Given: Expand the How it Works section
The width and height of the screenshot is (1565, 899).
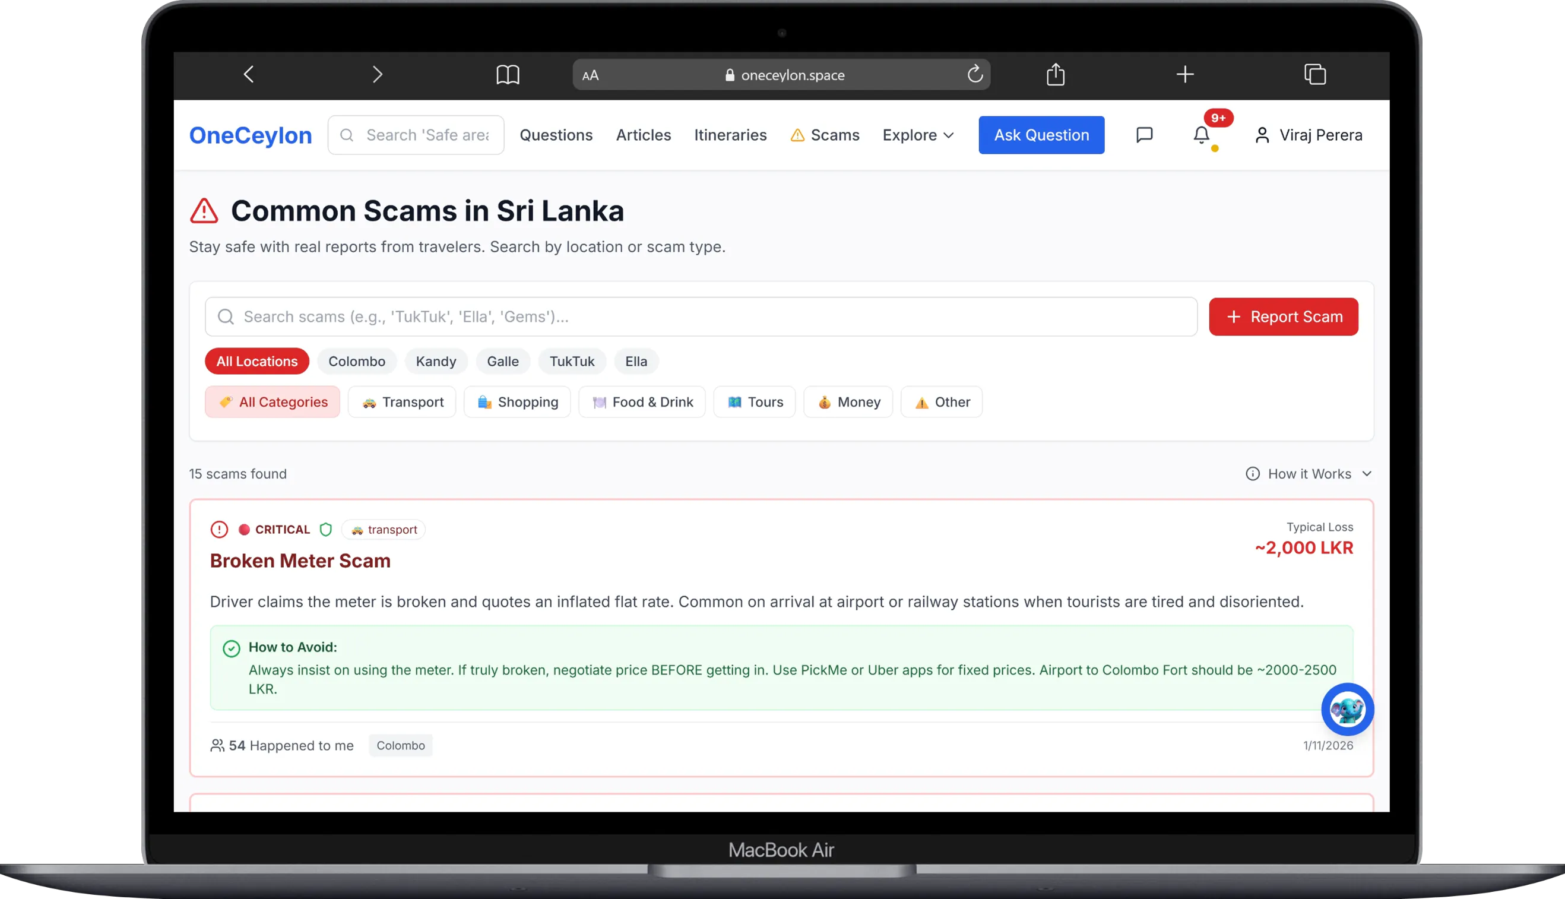Looking at the screenshot, I should click(x=1309, y=474).
